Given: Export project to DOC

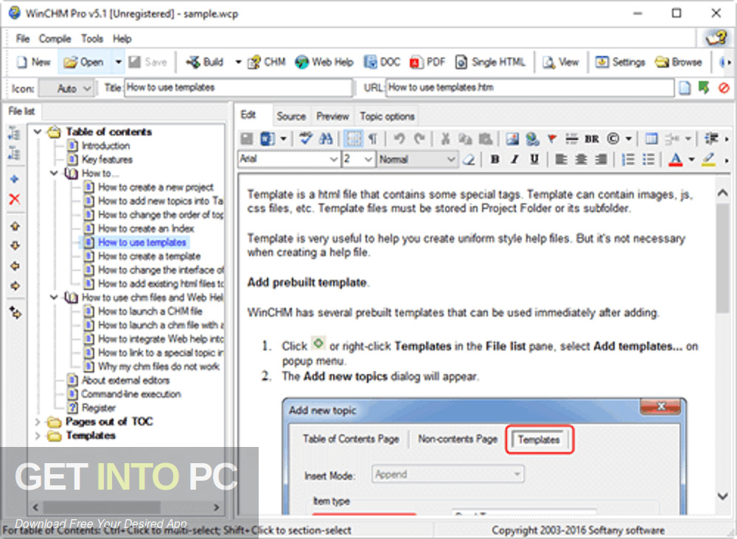Looking at the screenshot, I should pos(382,62).
